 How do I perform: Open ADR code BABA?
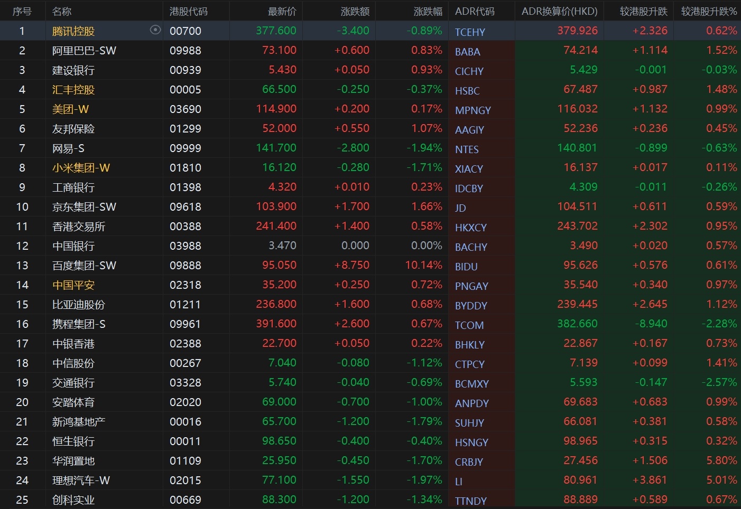point(467,52)
